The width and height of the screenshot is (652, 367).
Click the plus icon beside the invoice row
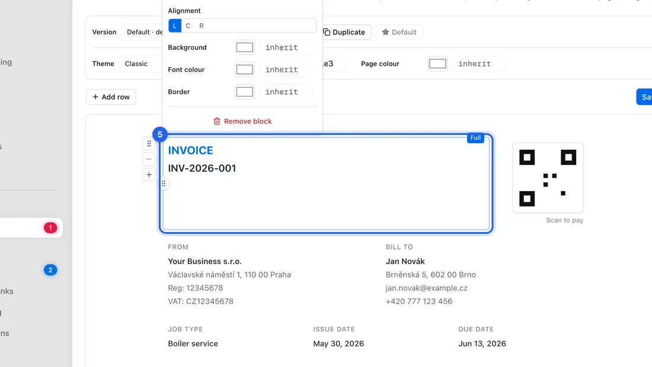[x=149, y=175]
